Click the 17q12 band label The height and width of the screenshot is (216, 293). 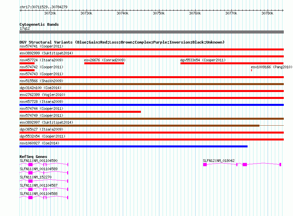[x=25, y=28]
